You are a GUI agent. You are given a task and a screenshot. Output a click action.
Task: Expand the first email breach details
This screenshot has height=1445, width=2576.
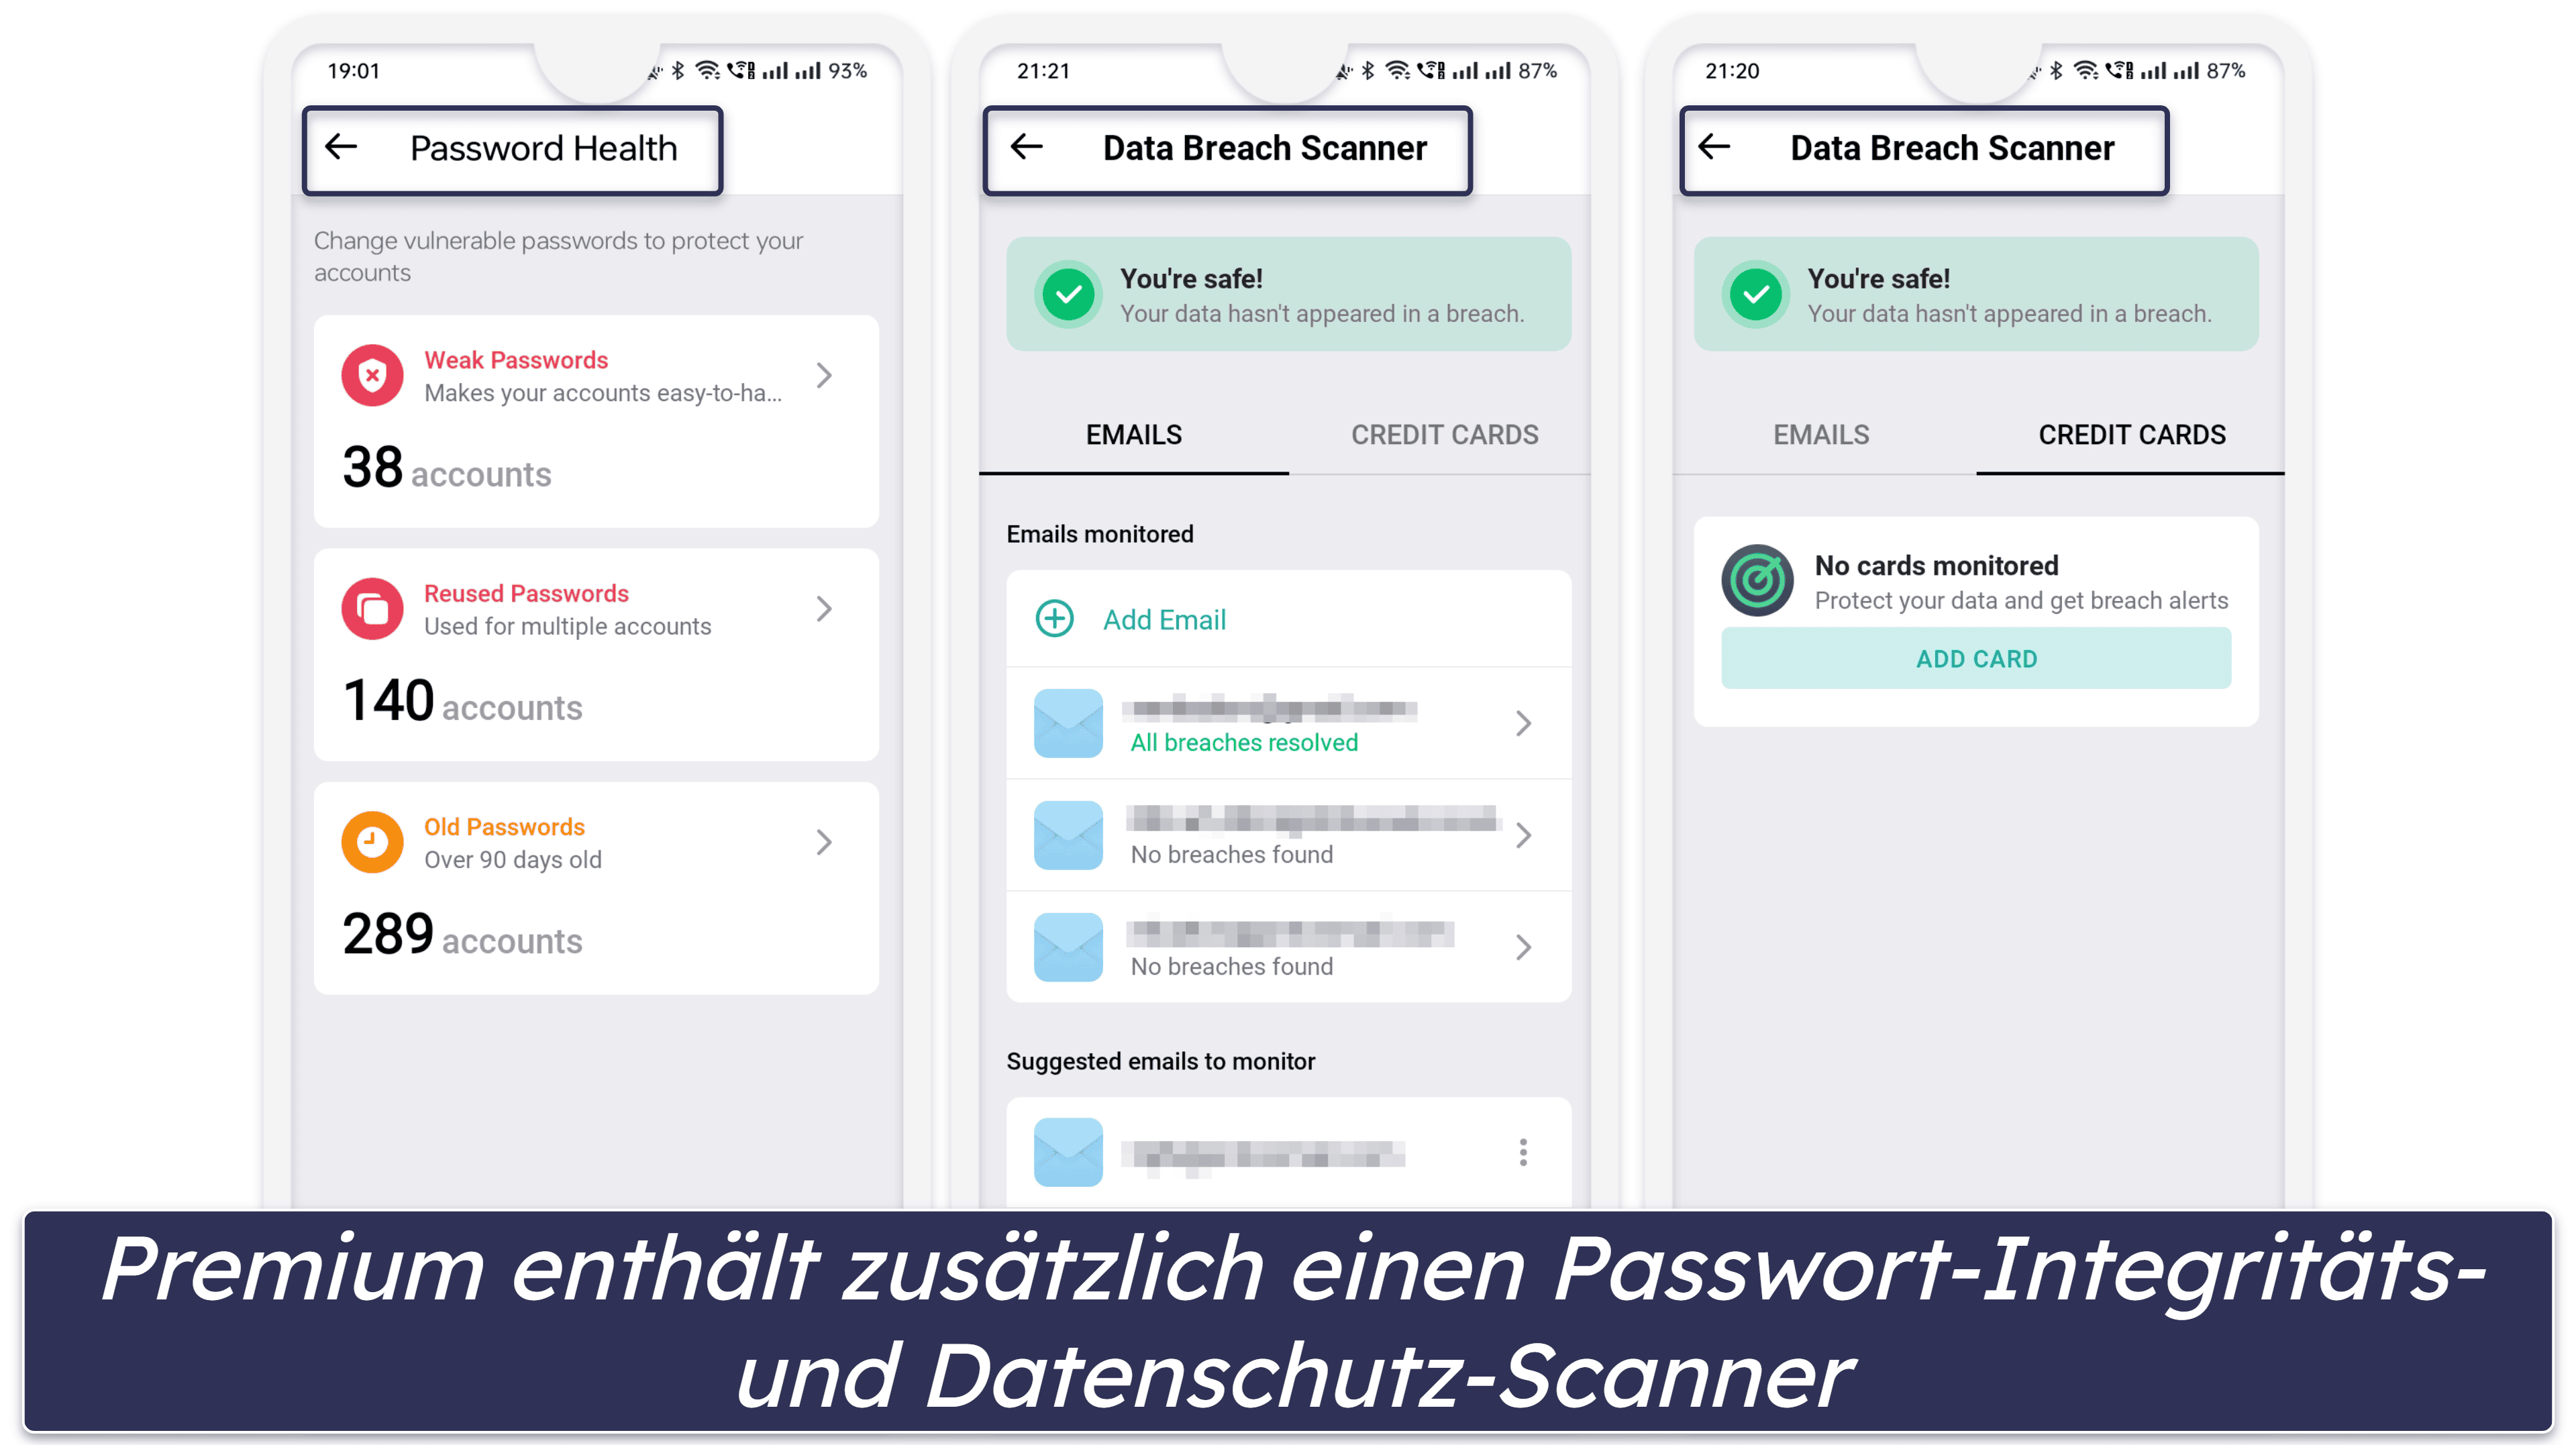(1525, 723)
